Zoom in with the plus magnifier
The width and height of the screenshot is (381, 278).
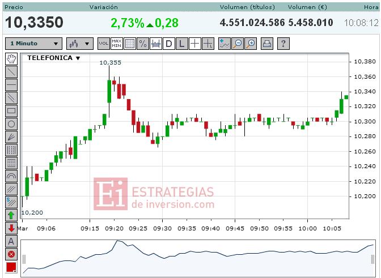[x=251, y=44]
